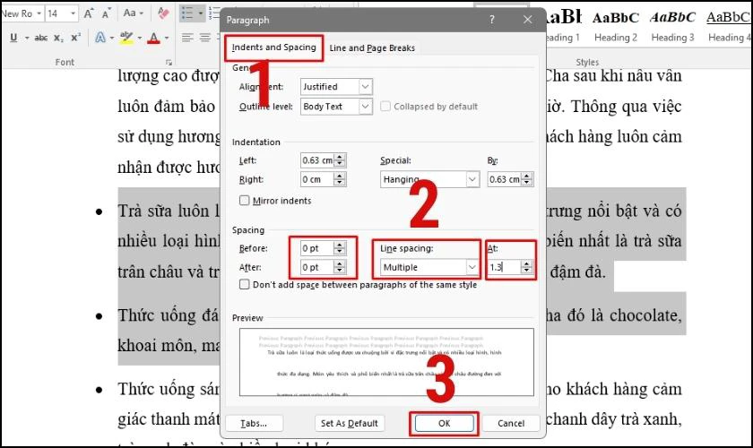Apply Heading 1 style

562,25
